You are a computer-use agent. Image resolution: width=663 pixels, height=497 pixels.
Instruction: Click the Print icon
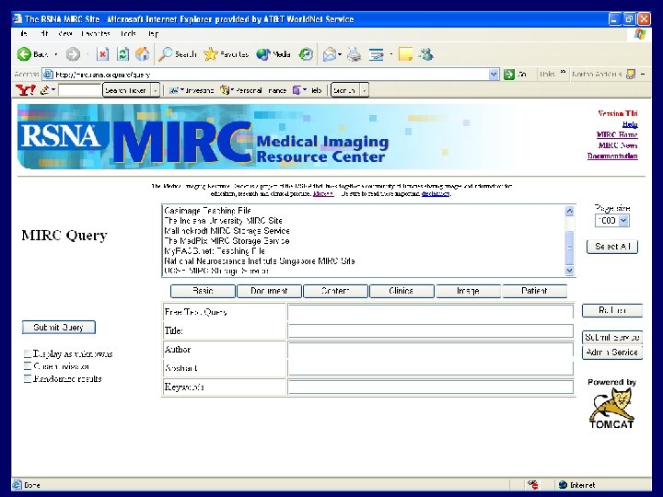[355, 54]
